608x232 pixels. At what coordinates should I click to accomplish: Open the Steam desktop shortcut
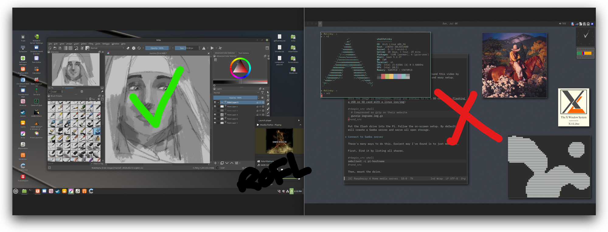click(23, 113)
